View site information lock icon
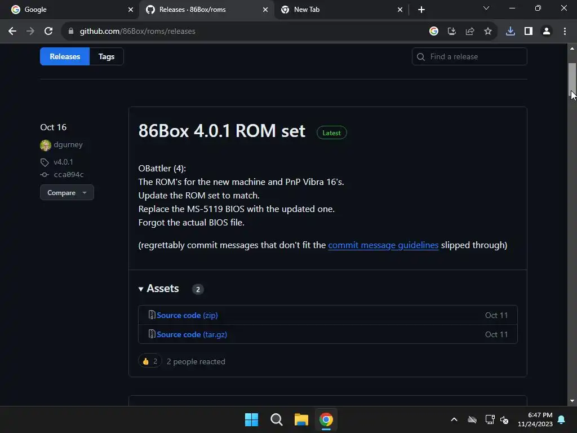 click(x=71, y=32)
